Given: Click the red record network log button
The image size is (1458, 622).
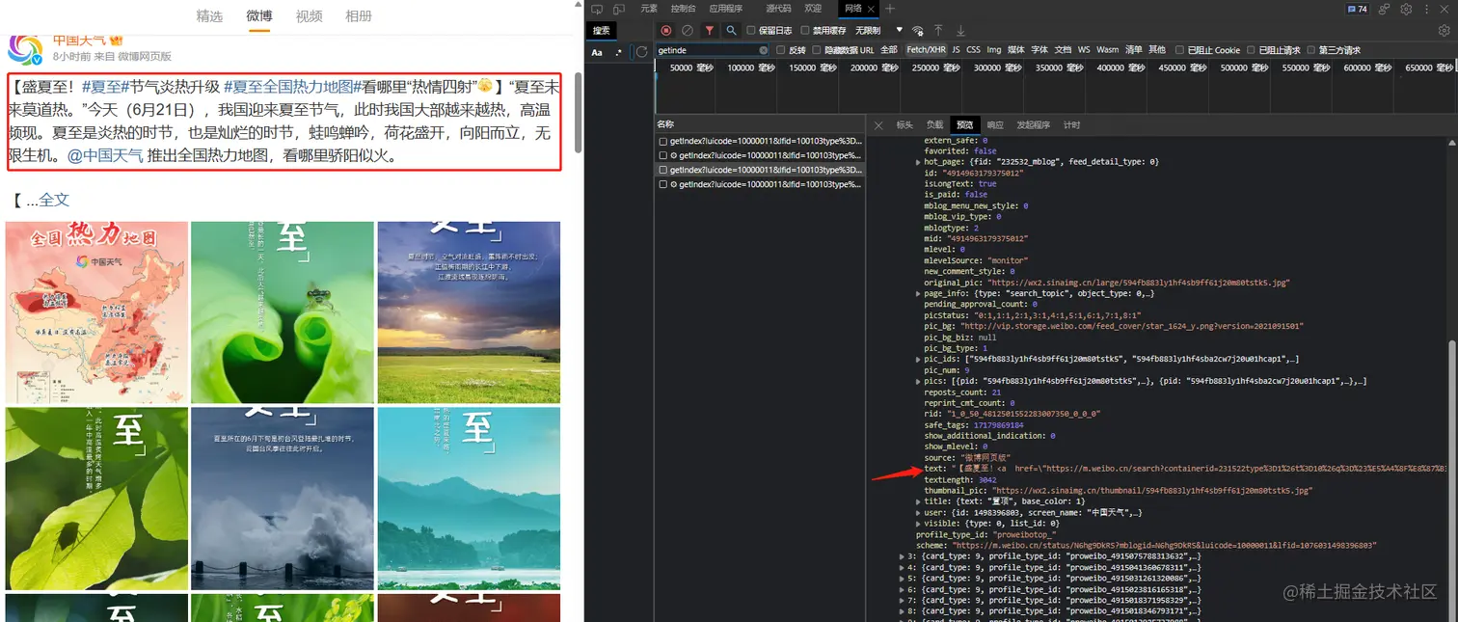Looking at the screenshot, I should click(666, 31).
